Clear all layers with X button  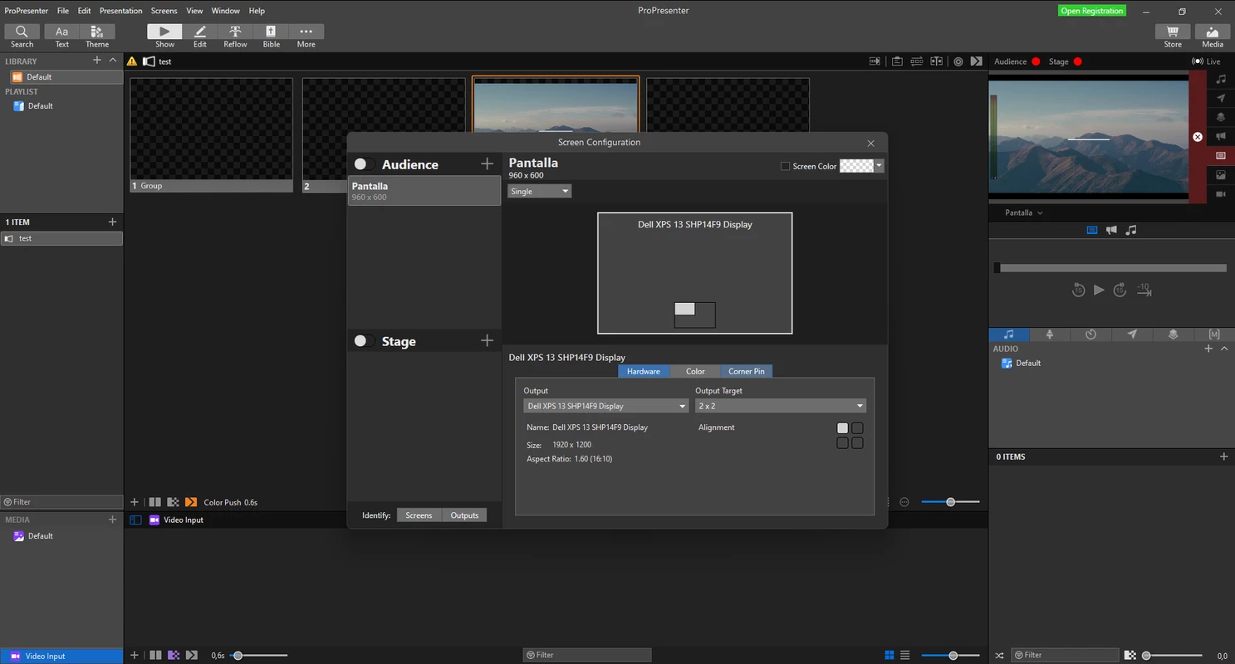(x=1198, y=137)
